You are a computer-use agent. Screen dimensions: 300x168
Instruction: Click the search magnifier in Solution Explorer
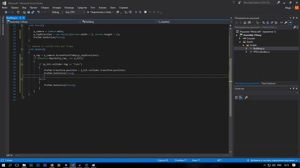tap(294, 27)
